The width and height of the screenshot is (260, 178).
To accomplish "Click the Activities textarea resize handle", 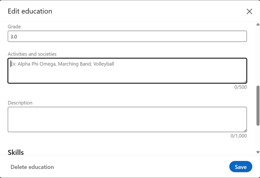I will click(245, 82).
